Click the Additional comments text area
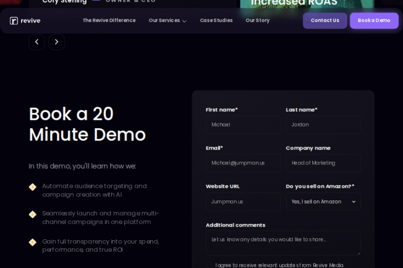This screenshot has width=403, height=268. 283,243
